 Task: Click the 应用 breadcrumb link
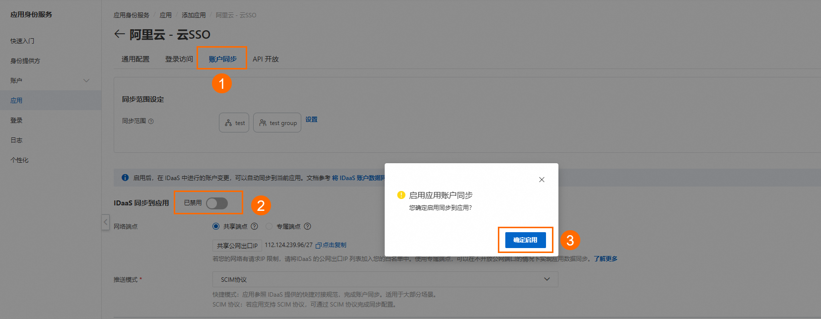tap(166, 15)
